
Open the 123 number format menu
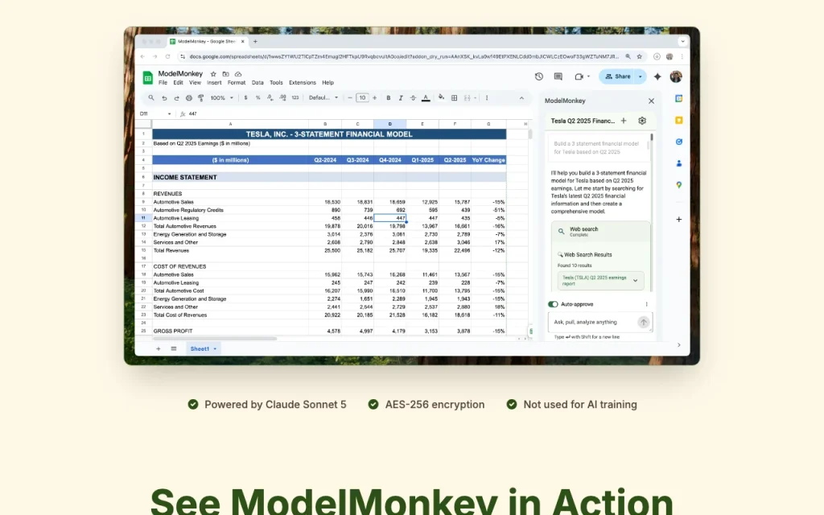pos(295,97)
